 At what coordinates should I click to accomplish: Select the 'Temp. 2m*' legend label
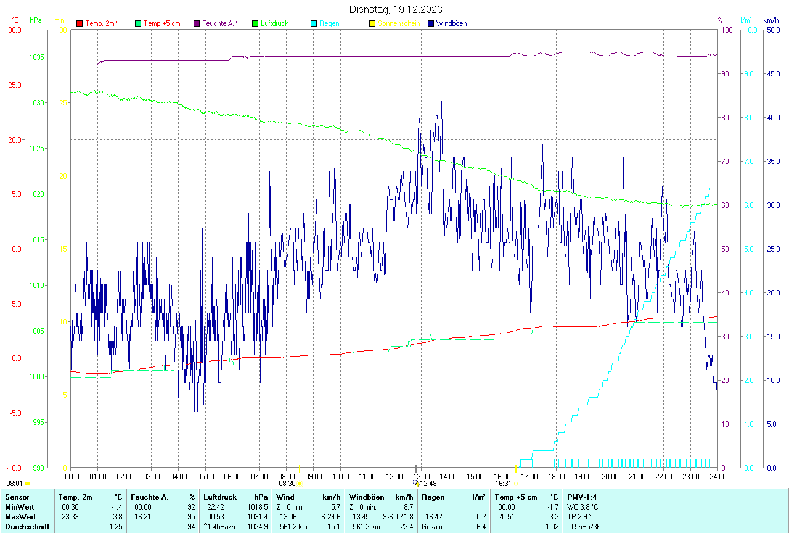pos(101,23)
